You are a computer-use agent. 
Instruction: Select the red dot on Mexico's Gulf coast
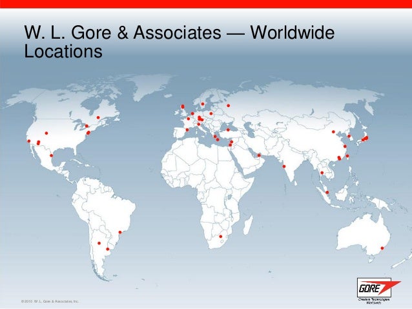51,155
